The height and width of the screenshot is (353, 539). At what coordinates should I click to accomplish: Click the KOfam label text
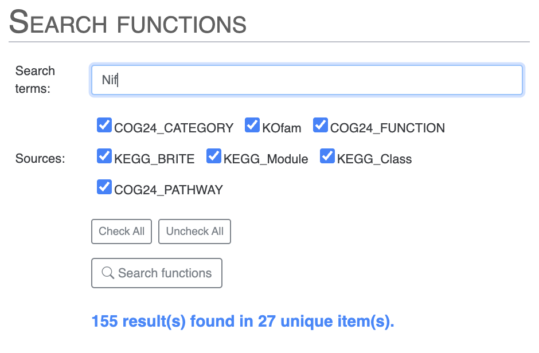click(282, 128)
